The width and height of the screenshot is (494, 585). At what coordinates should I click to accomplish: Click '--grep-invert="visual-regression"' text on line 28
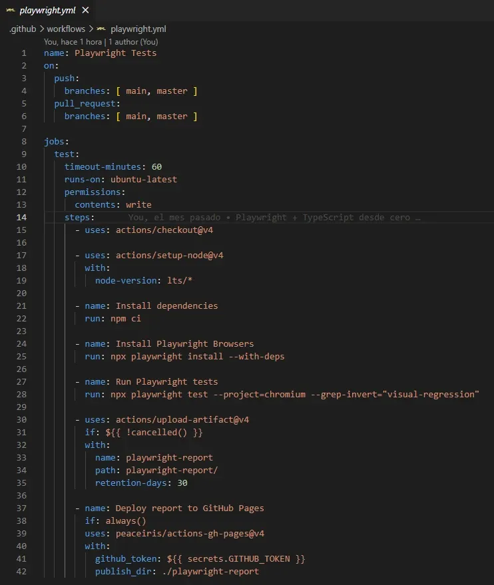(395, 395)
